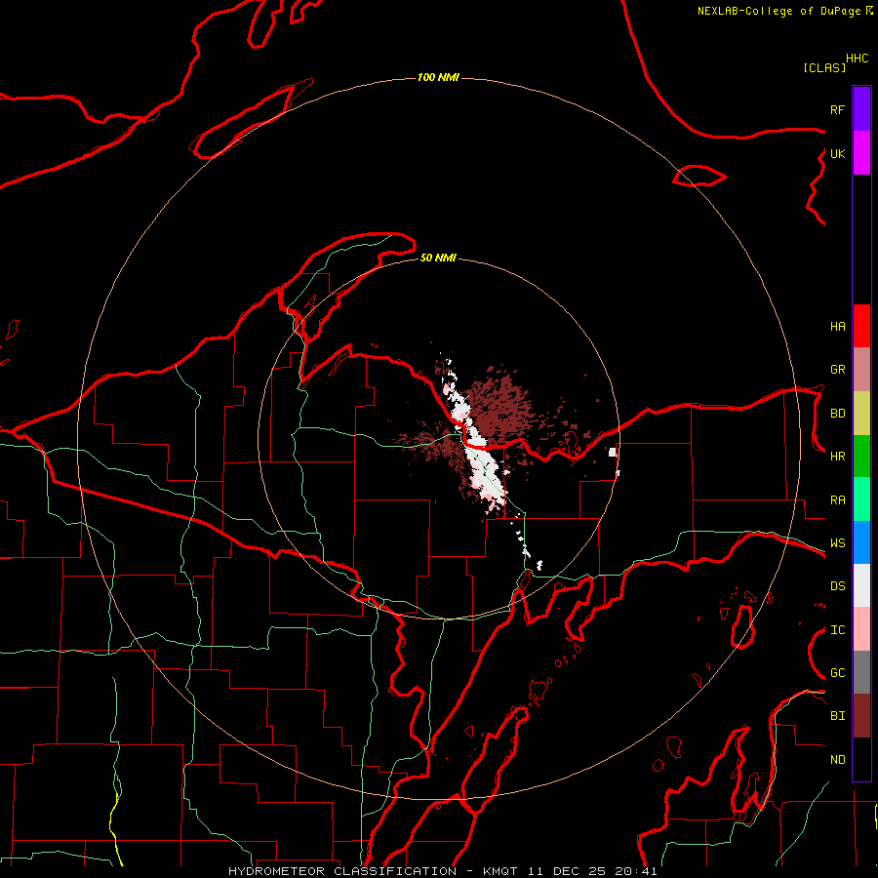
Task: Click the BI brown legend swatch
Action: point(861,716)
